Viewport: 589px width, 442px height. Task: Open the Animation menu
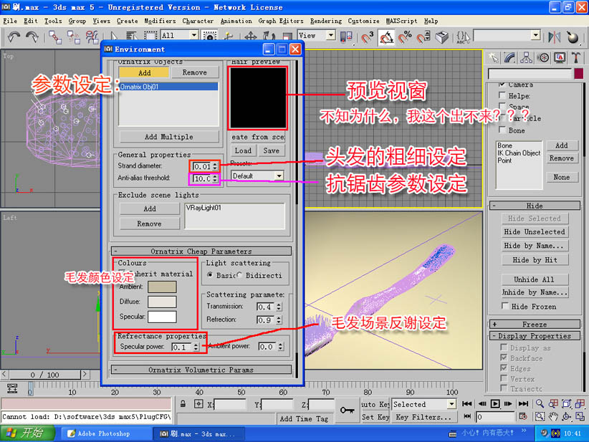pos(236,21)
